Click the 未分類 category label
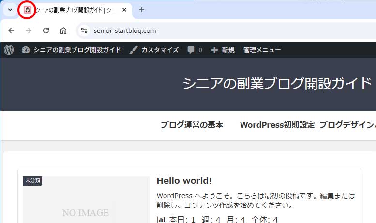 32,181
